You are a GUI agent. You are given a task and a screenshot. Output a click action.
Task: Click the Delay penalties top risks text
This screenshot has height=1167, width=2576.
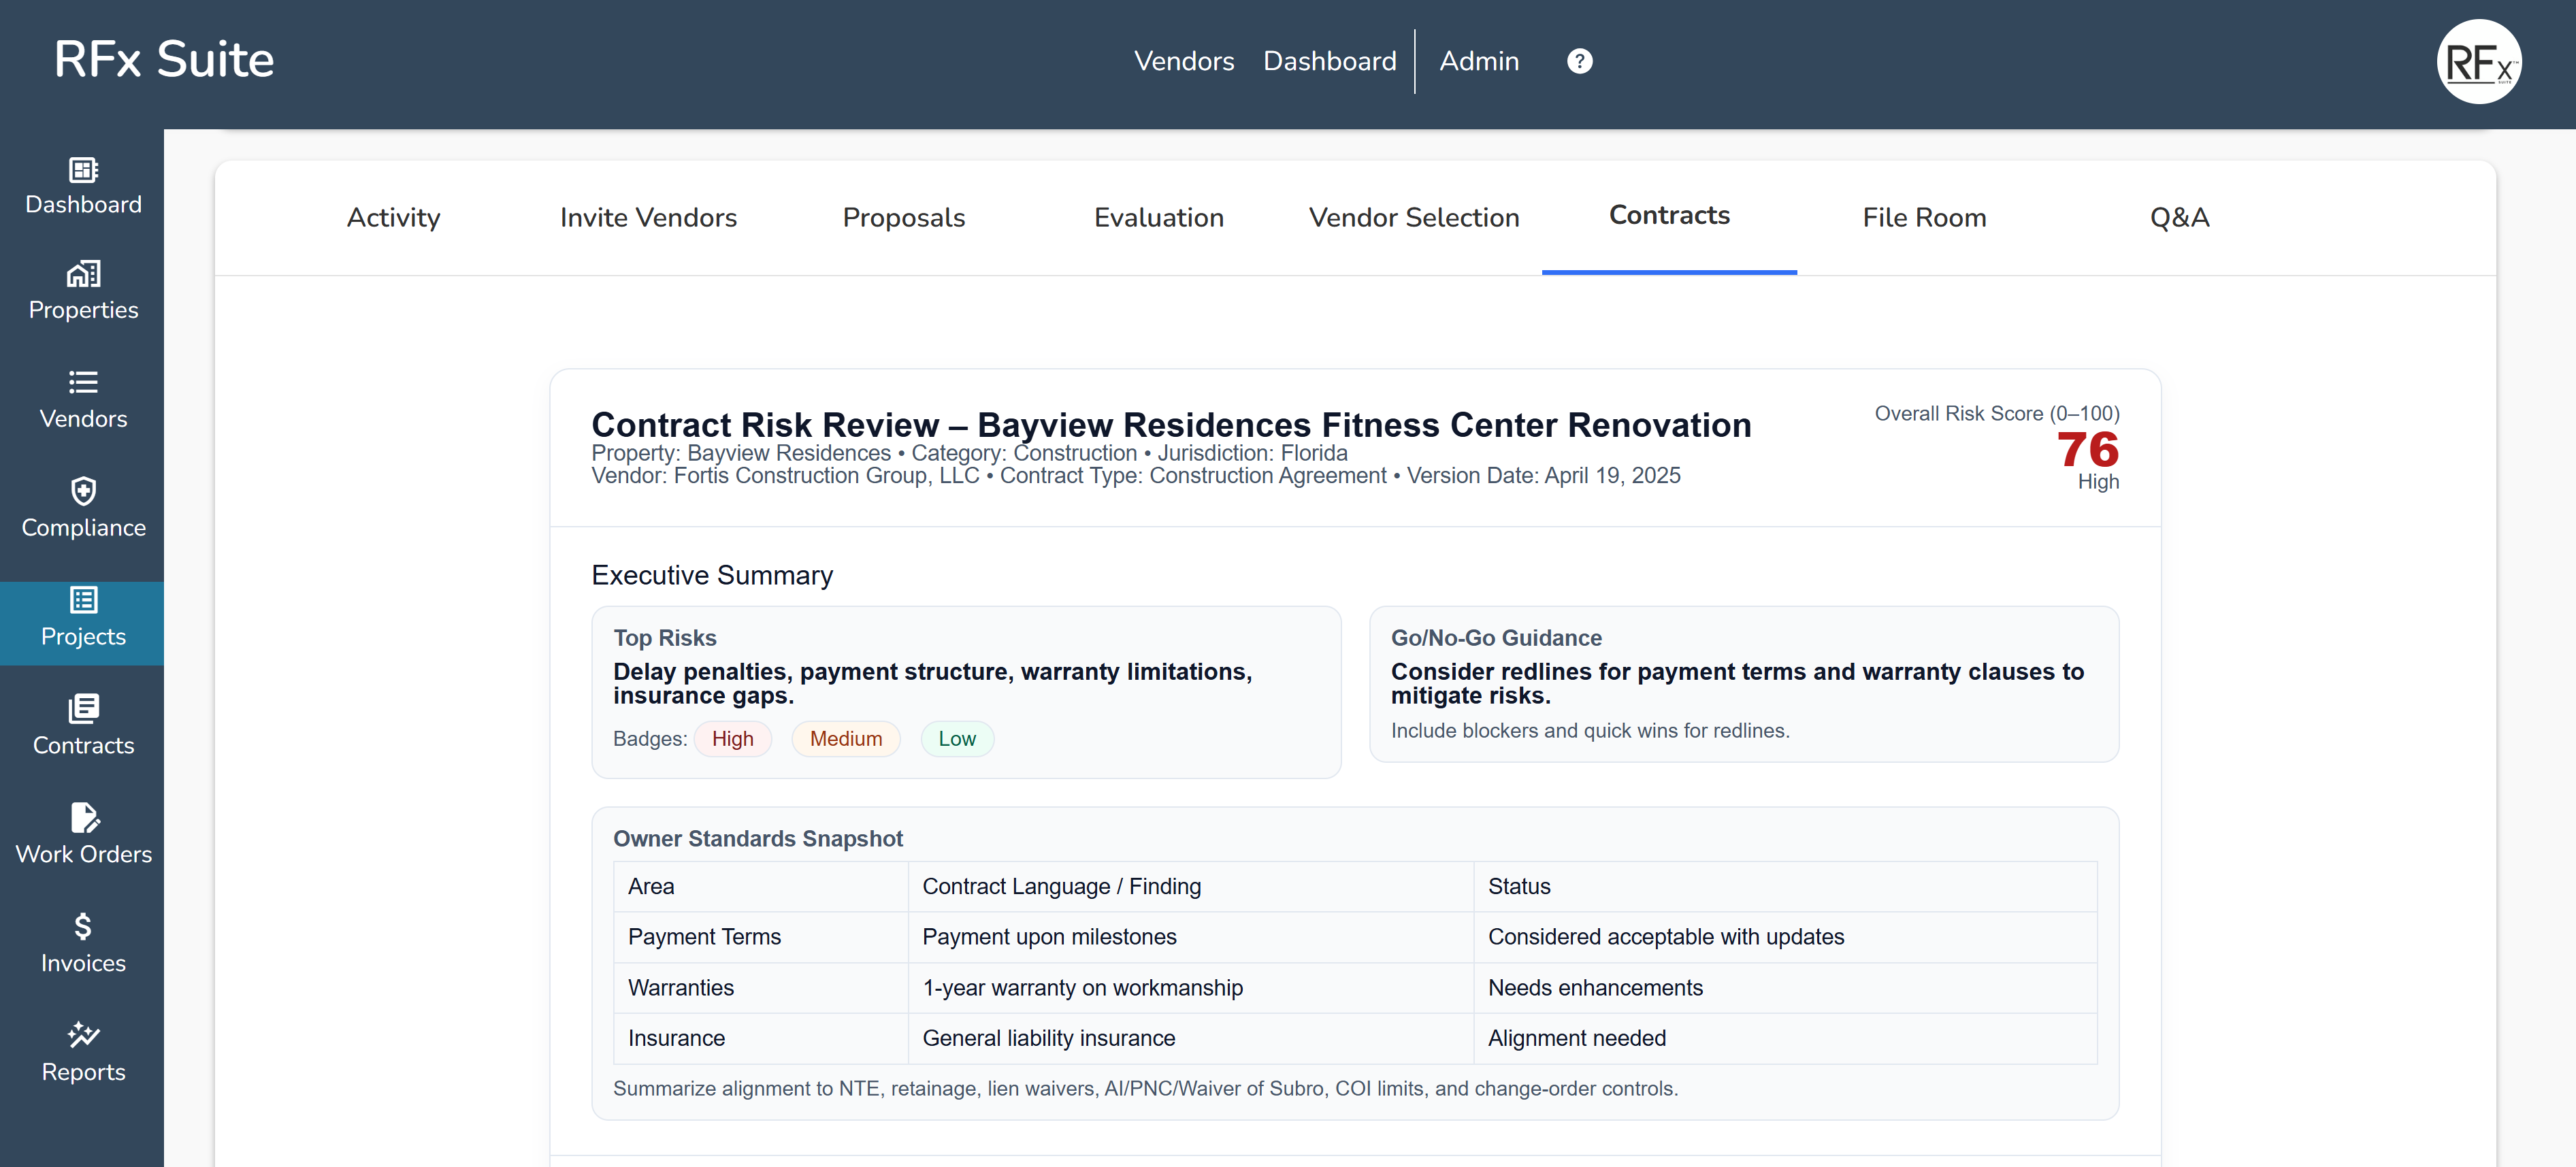pos(932,684)
